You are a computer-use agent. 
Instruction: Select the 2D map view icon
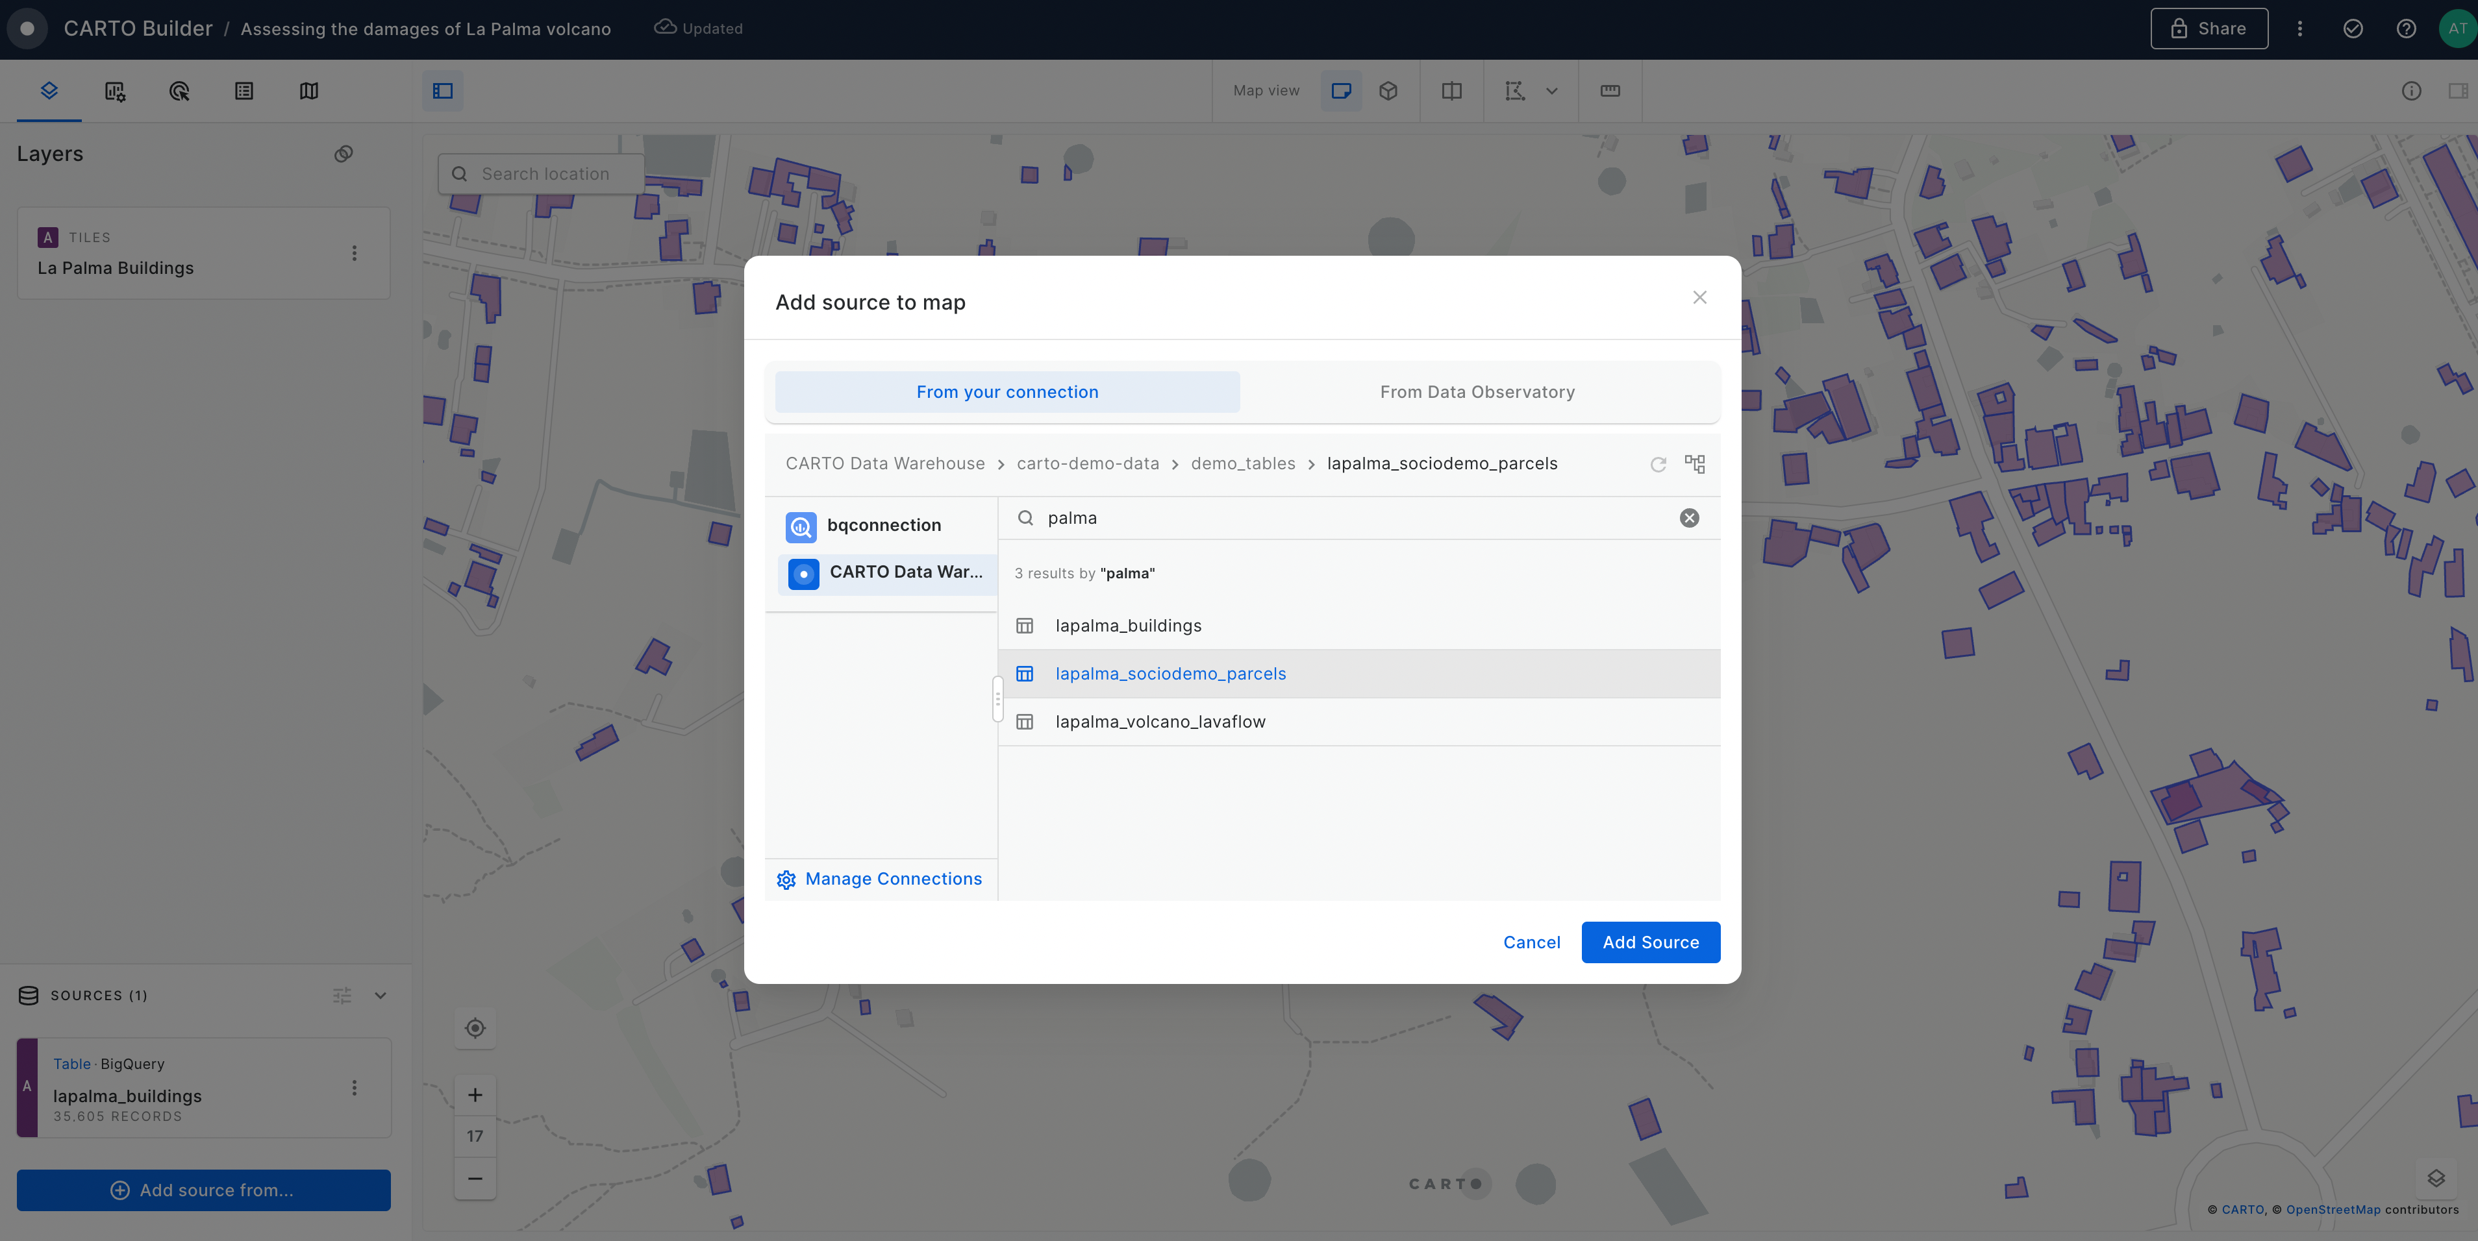(x=1341, y=90)
